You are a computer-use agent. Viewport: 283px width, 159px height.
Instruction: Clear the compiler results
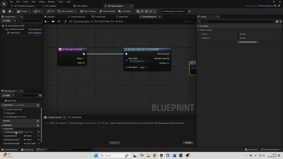188,143
